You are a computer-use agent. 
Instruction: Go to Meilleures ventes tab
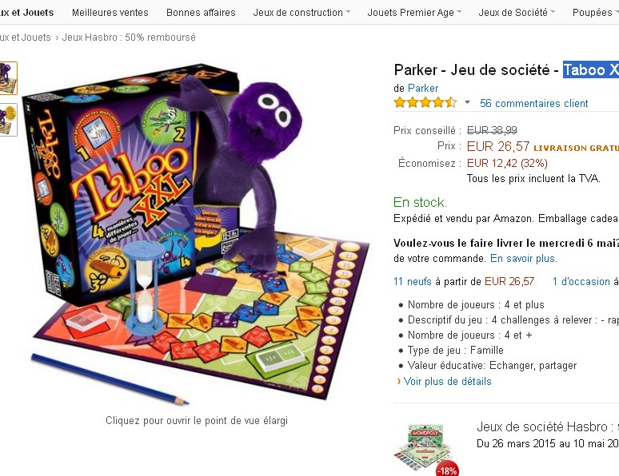click(110, 13)
